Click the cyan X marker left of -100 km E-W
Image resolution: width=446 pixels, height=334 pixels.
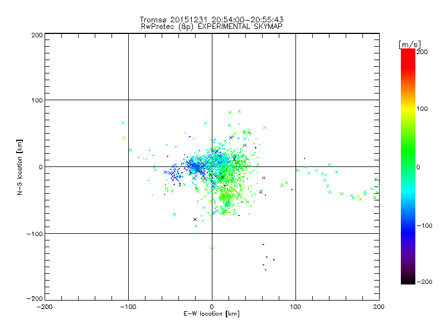(123, 122)
